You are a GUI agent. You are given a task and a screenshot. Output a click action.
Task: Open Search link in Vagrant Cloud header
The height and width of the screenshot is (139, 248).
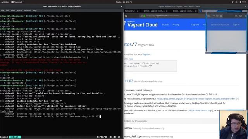(165, 25)
